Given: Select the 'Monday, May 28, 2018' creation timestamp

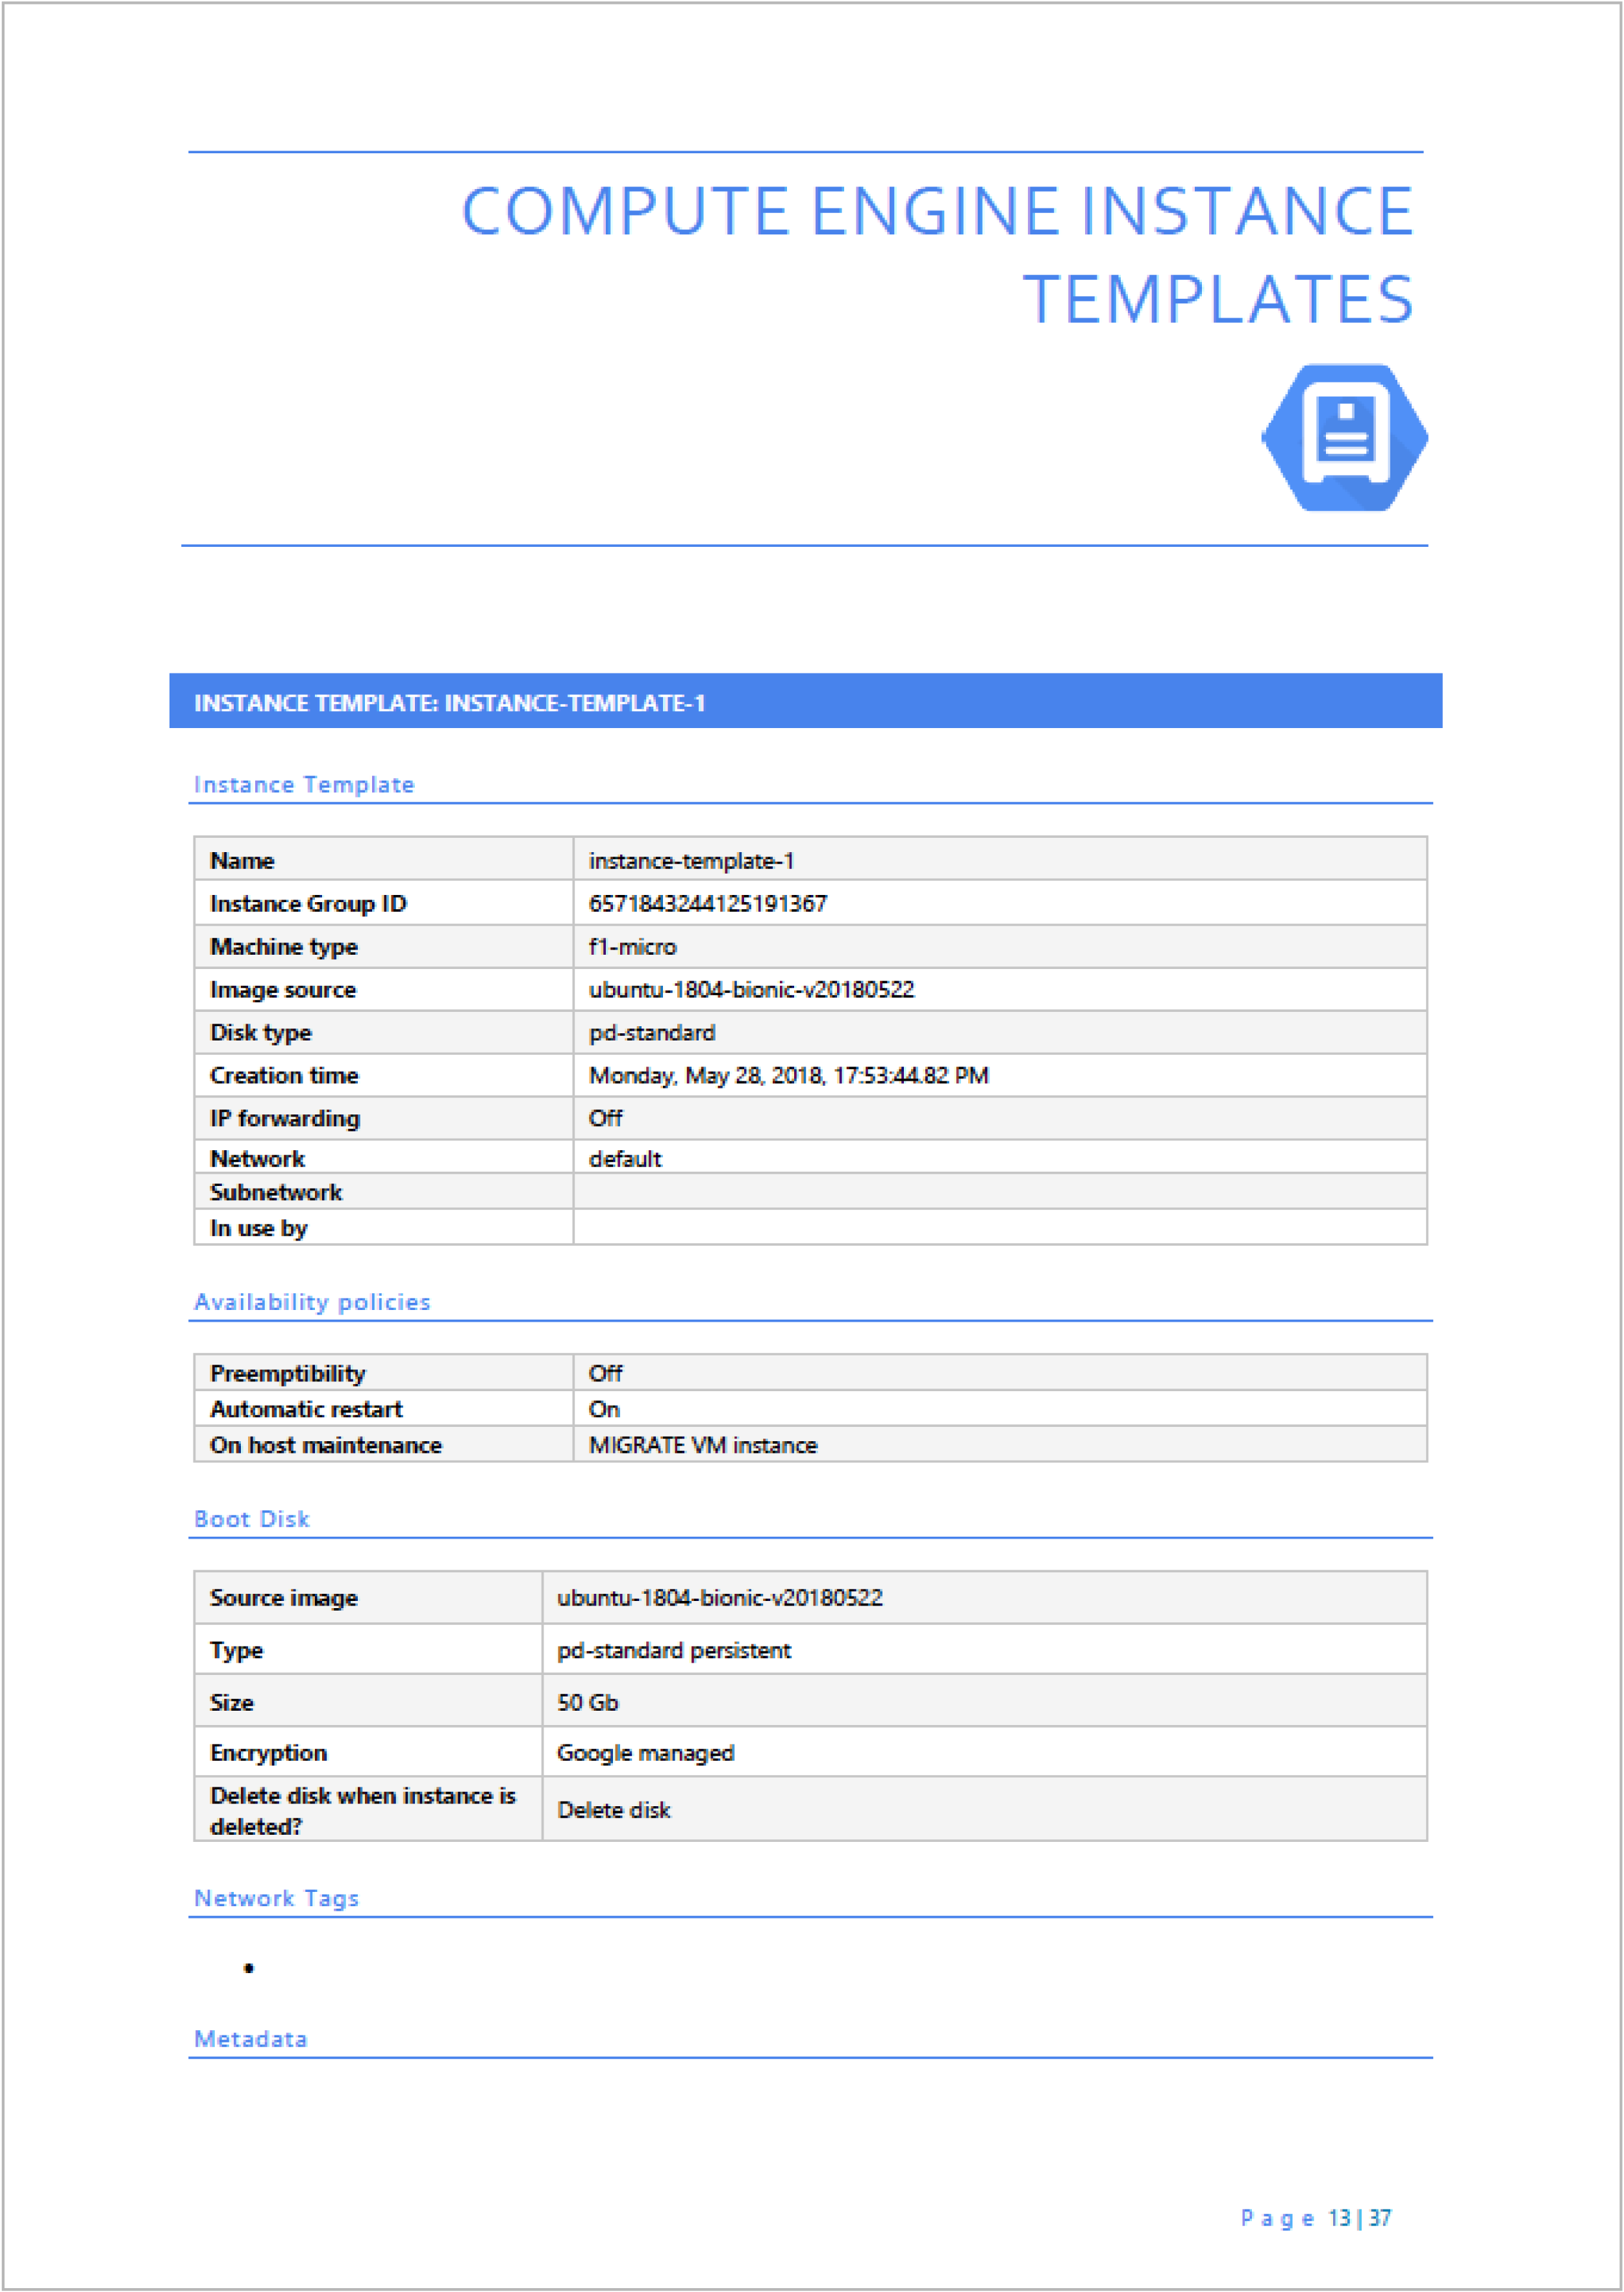Looking at the screenshot, I should click(x=788, y=1076).
